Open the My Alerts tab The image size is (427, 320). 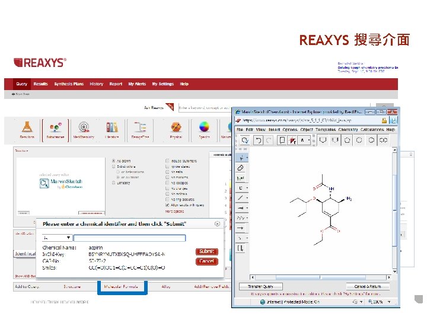click(137, 84)
